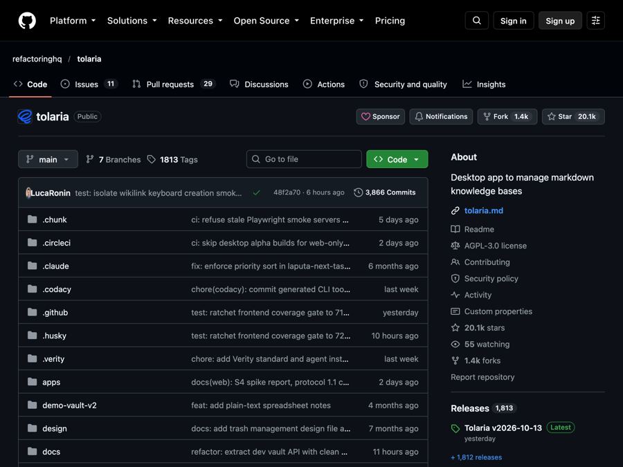623x467 pixels.
Task: Star the tolaria repository
Action: pyautogui.click(x=573, y=116)
